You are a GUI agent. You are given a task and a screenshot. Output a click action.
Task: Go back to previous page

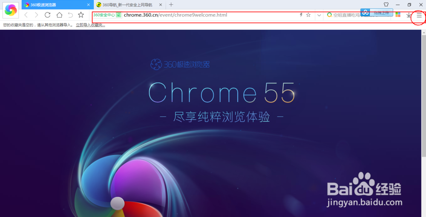[x=26, y=15]
